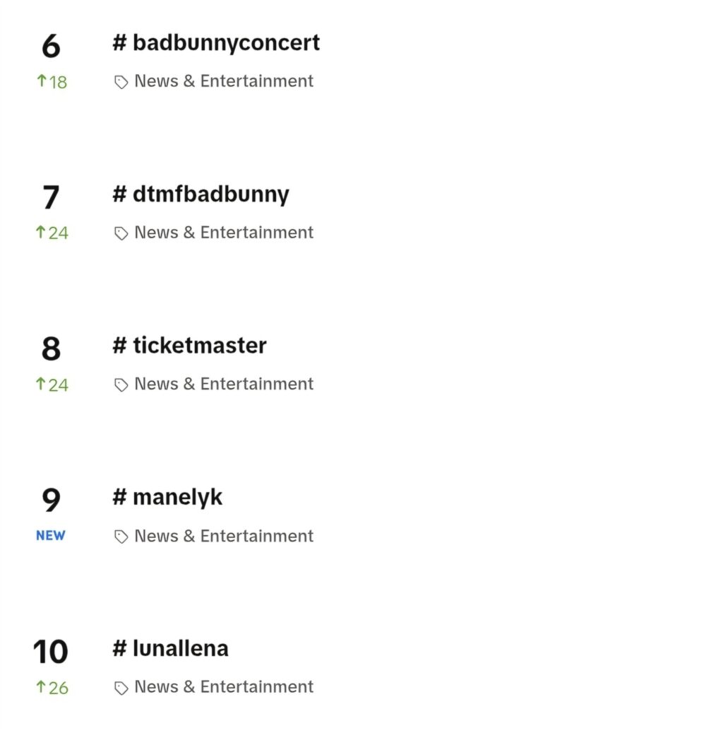Click the up arrow beside rank 8
Image resolution: width=723 pixels, height=733 pixels.
click(41, 385)
